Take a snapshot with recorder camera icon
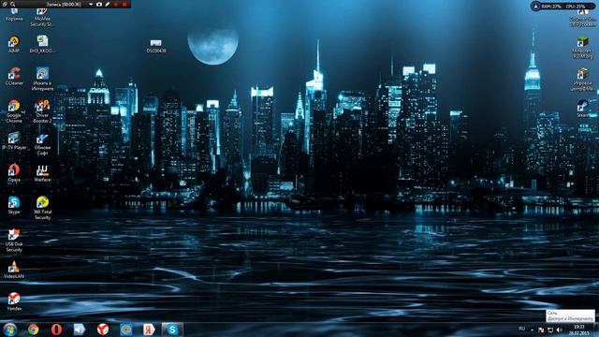599x337 pixels. pos(99,4)
